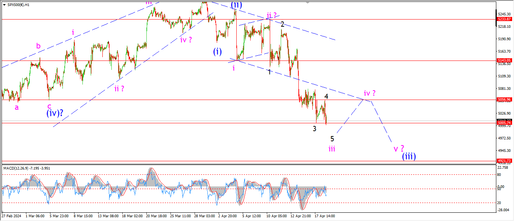
Task: Select the 4921.73 red price level tag
Action: (504, 160)
